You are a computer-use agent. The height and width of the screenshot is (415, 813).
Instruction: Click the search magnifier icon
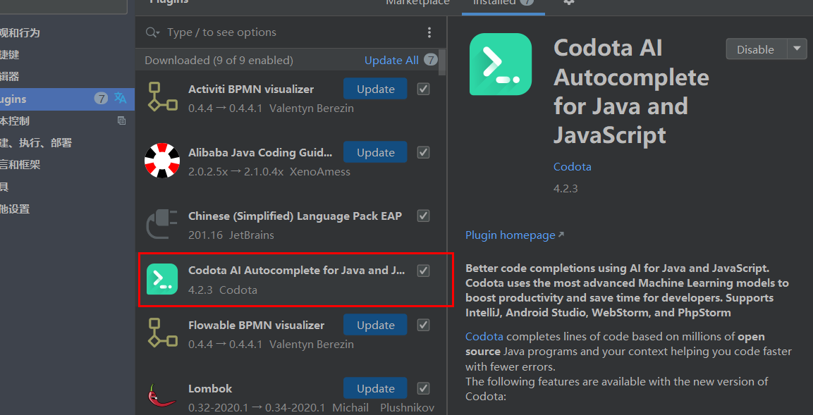tap(152, 32)
